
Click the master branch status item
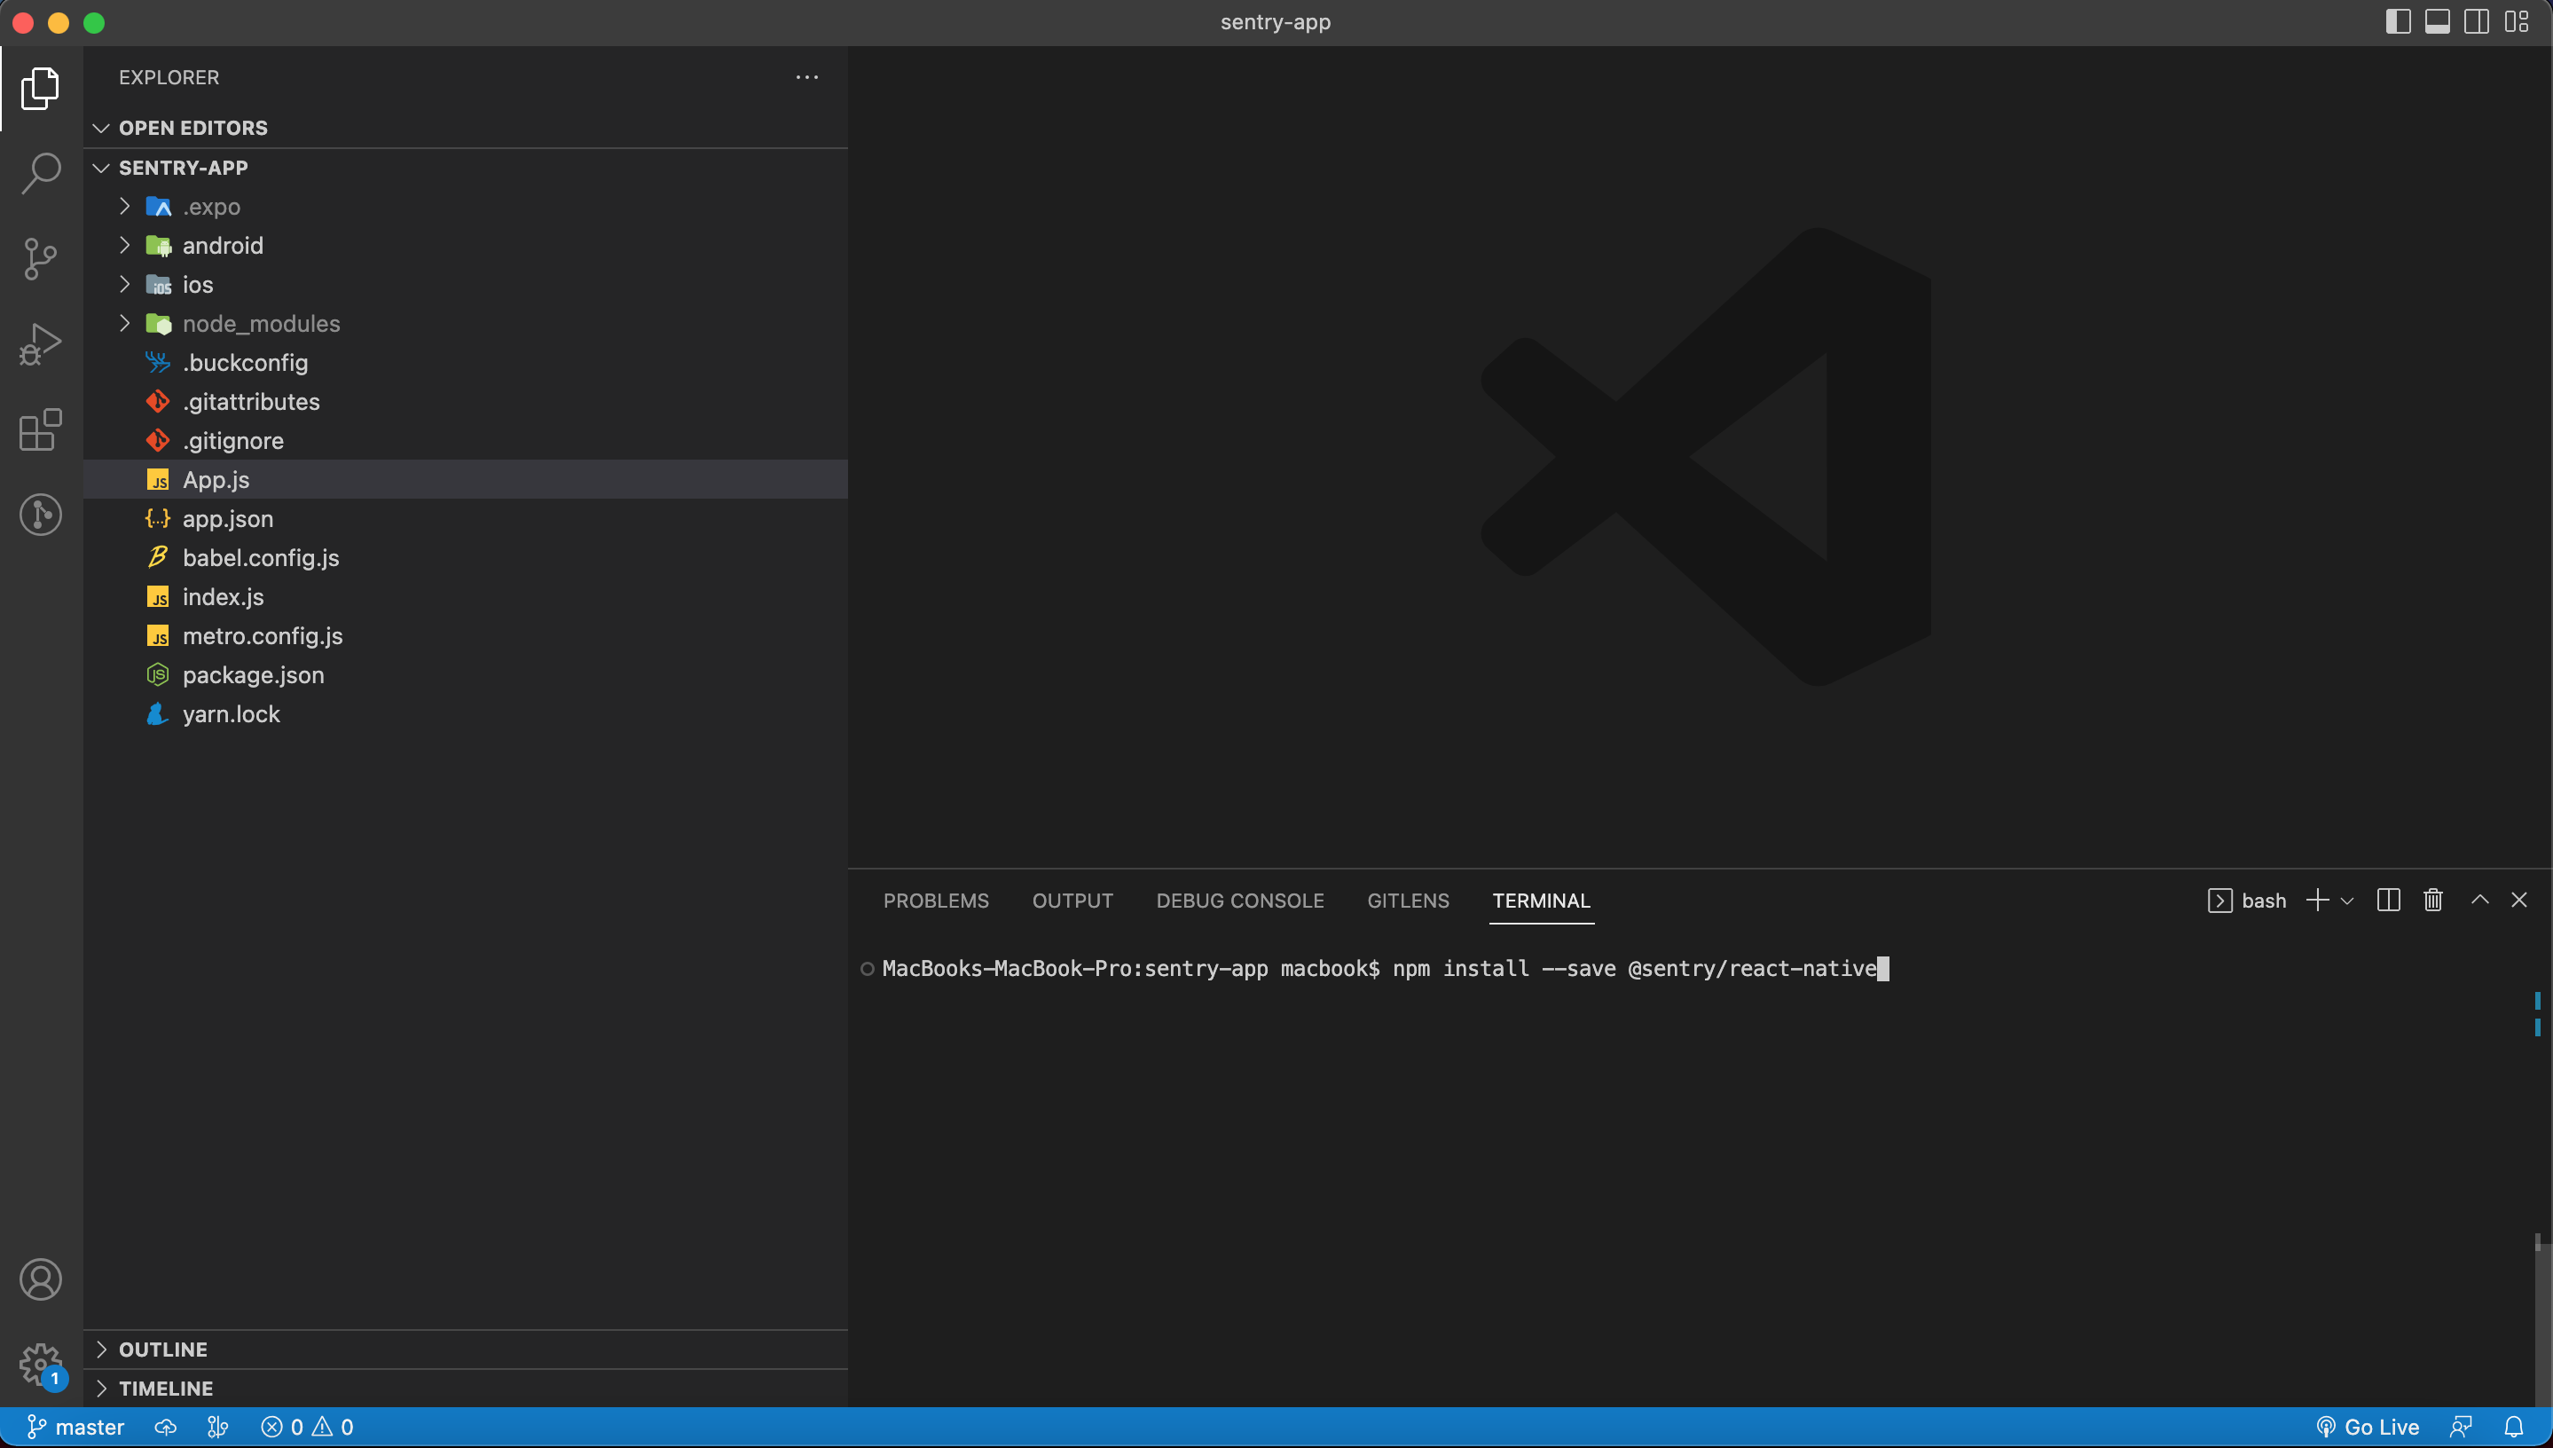click(x=75, y=1427)
